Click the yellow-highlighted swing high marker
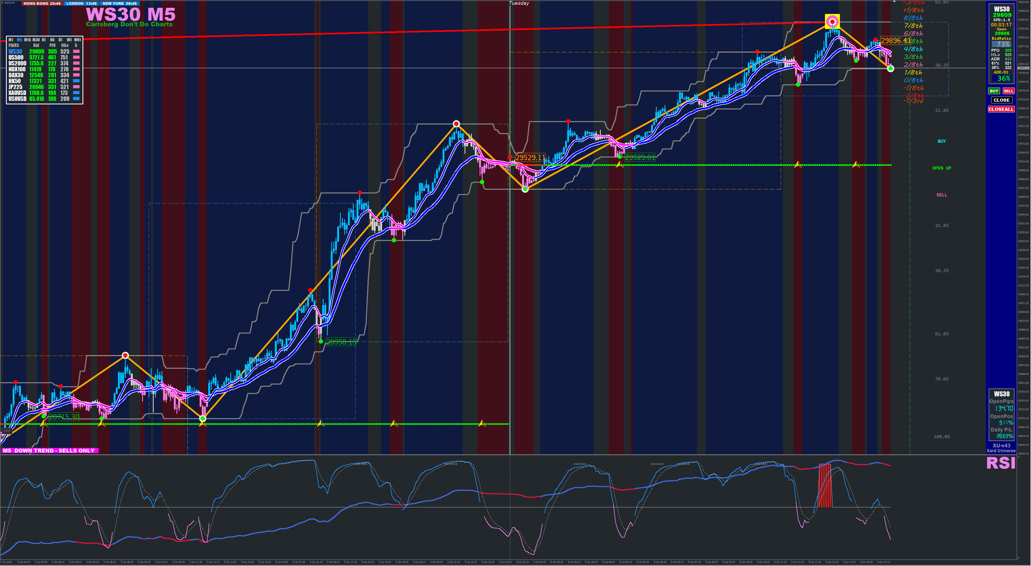Image resolution: width=1031 pixels, height=566 pixels. (x=832, y=21)
